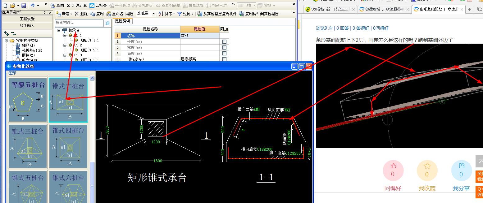Click 批量选择 batch select tool

(193, 6)
